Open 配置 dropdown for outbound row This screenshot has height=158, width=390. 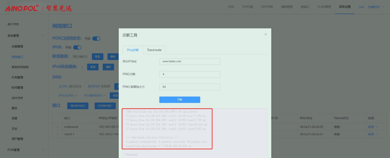pyautogui.click(x=372, y=127)
